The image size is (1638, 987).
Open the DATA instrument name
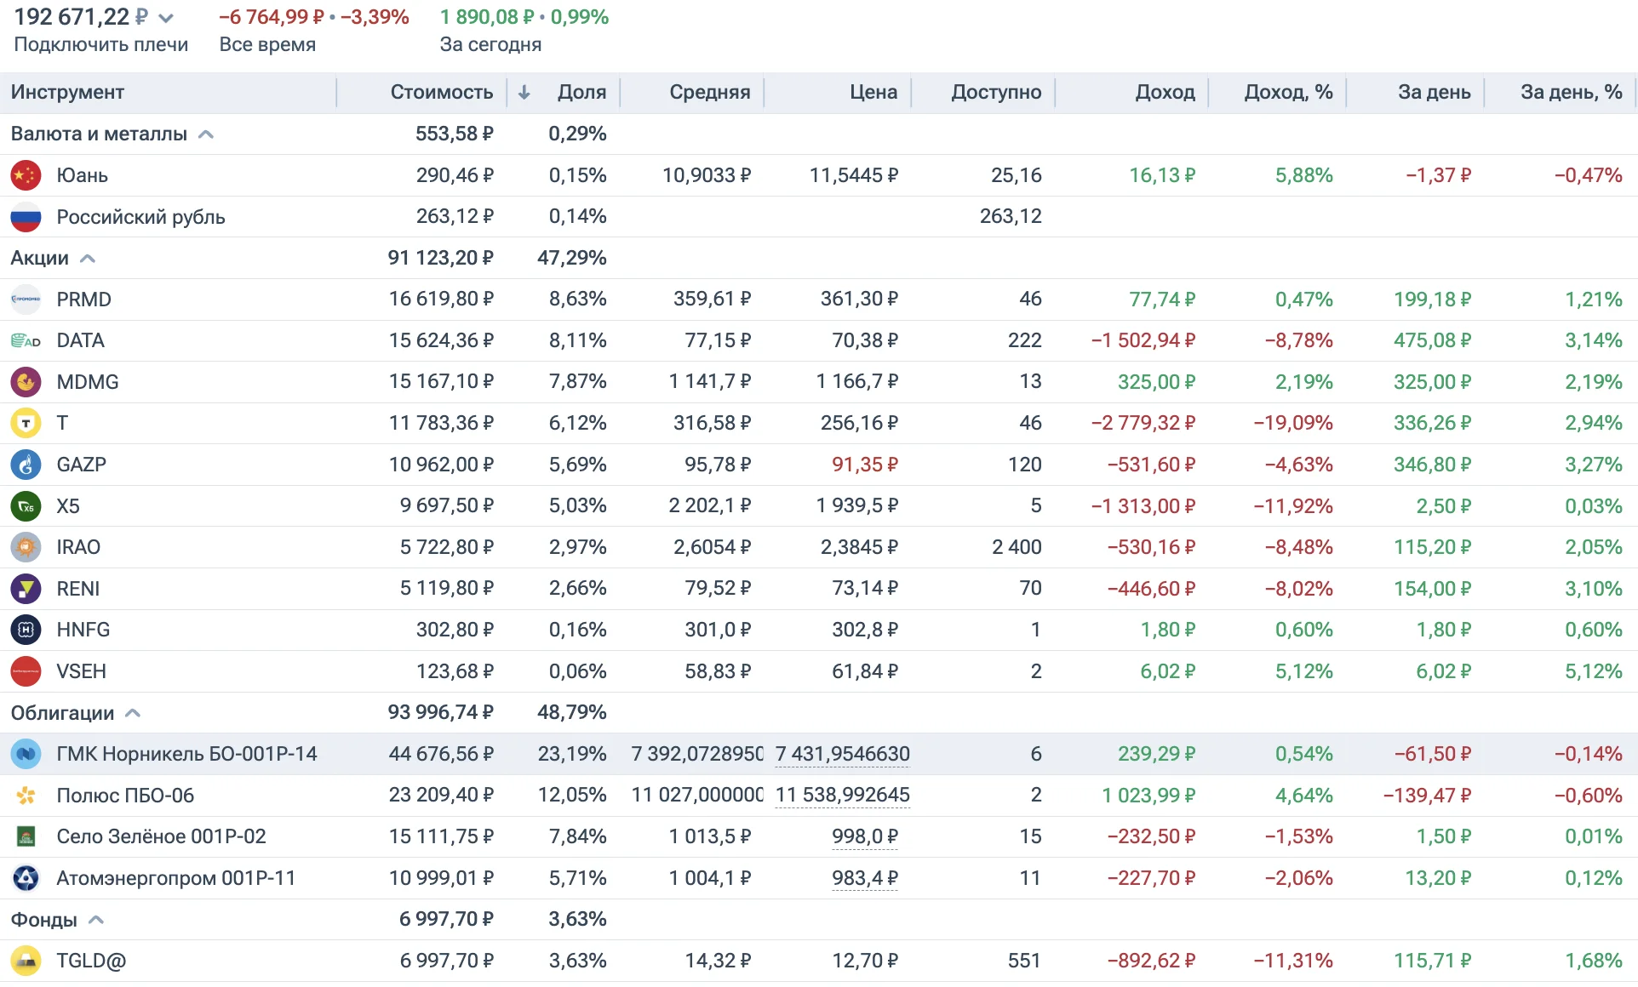[x=80, y=341]
